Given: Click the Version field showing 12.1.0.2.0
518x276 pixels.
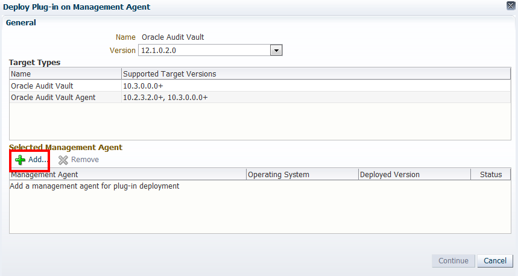Looking at the screenshot, I should 204,51.
